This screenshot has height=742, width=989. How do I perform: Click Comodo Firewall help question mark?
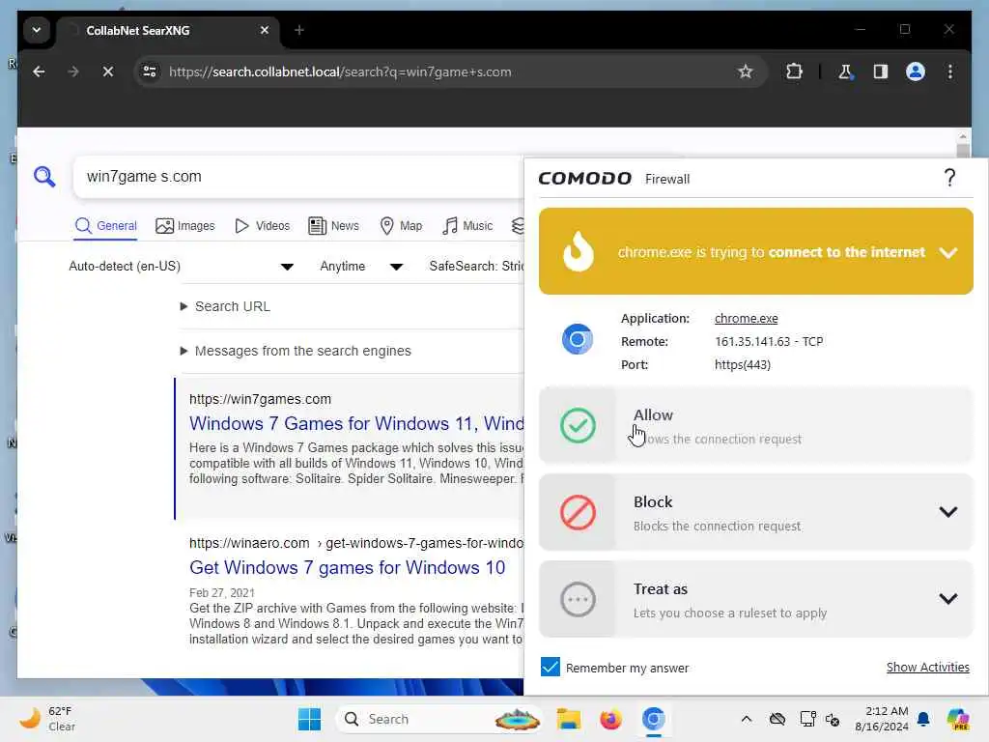[x=949, y=178]
